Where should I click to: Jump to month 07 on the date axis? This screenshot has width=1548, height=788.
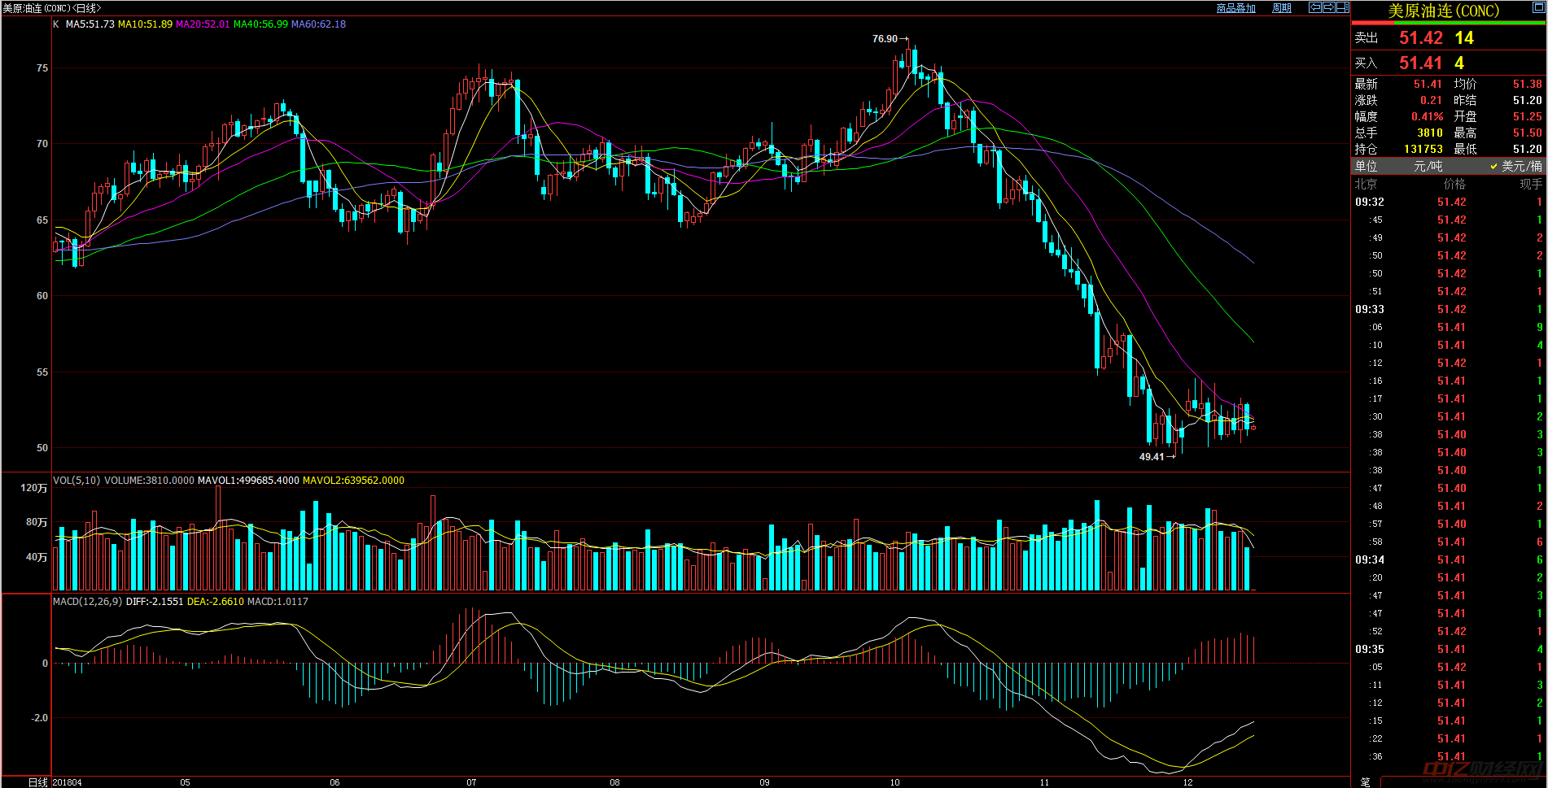click(471, 782)
